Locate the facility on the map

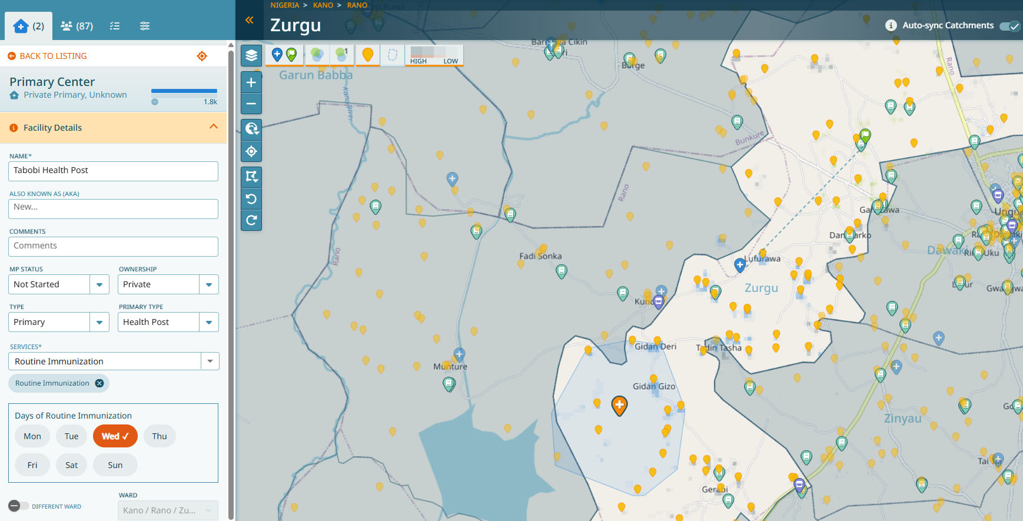[x=202, y=56]
